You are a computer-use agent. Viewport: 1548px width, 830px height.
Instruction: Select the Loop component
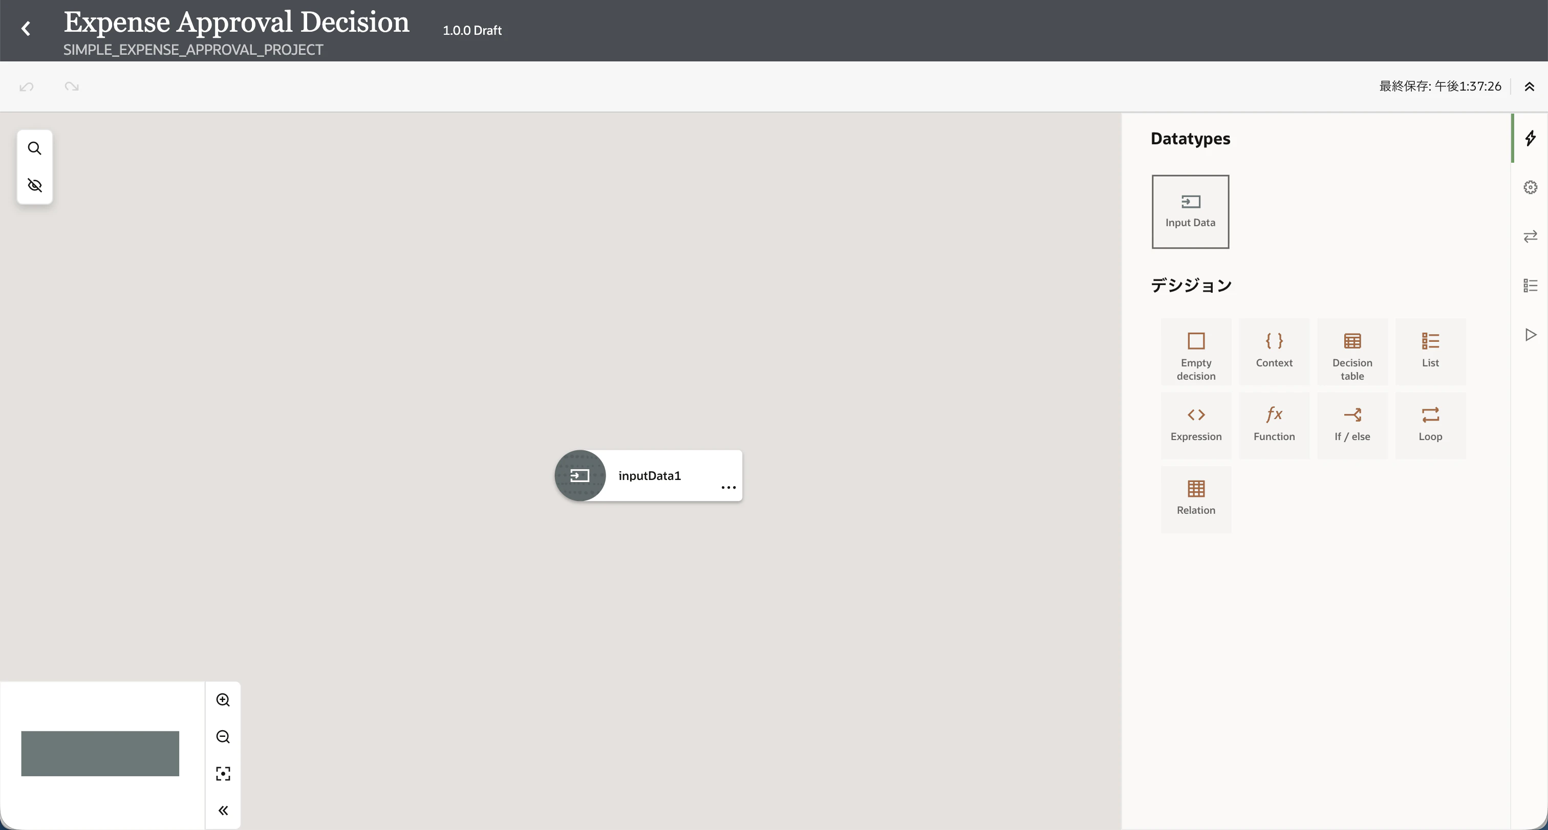1430,425
